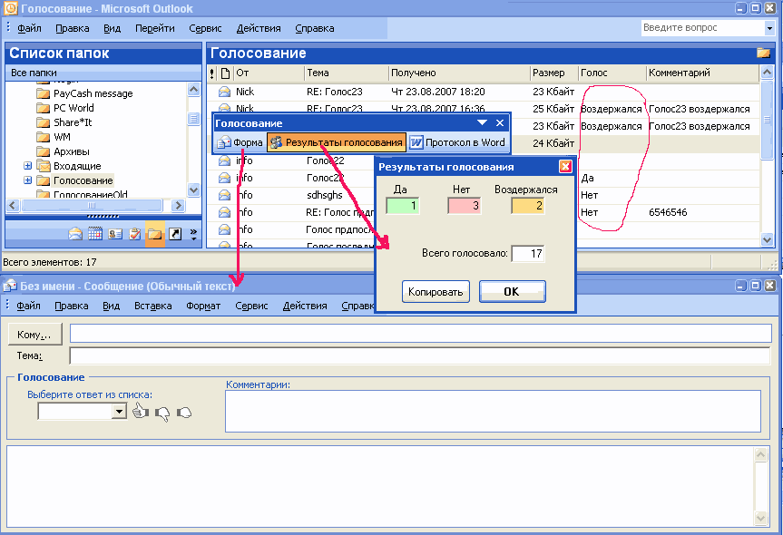Open the Tasks icon in the navigation pane
Viewport: 783px width, 535px height.
[133, 234]
